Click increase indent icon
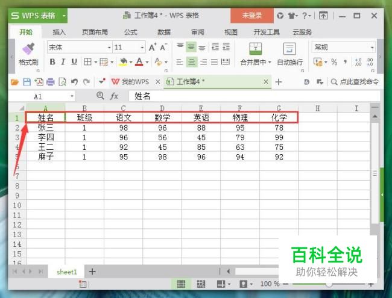This screenshot has height=298, width=392. click(226, 47)
